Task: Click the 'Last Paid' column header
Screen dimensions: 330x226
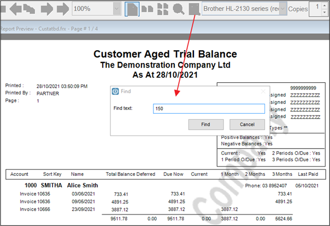Action: click(308, 174)
